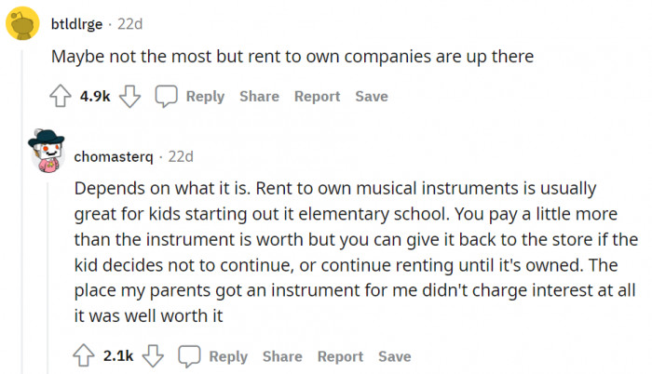Viewport: 652px width, 374px height.
Task: Share chomasterq's reply
Action: click(282, 356)
